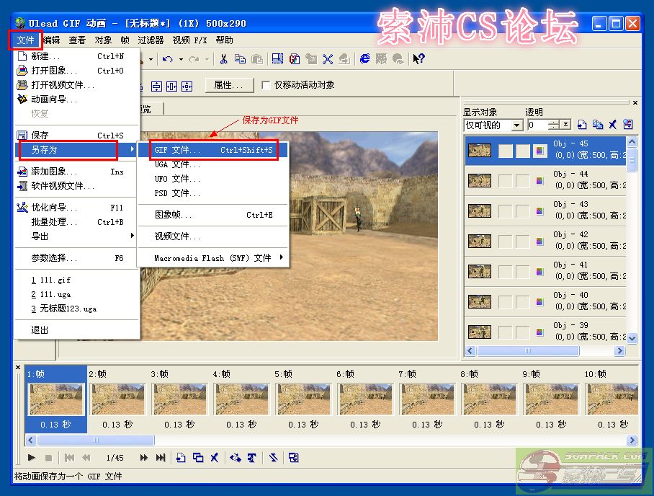The width and height of the screenshot is (654, 496).
Task: Click the blue four-node X toolbar icon
Action: [x=328, y=59]
